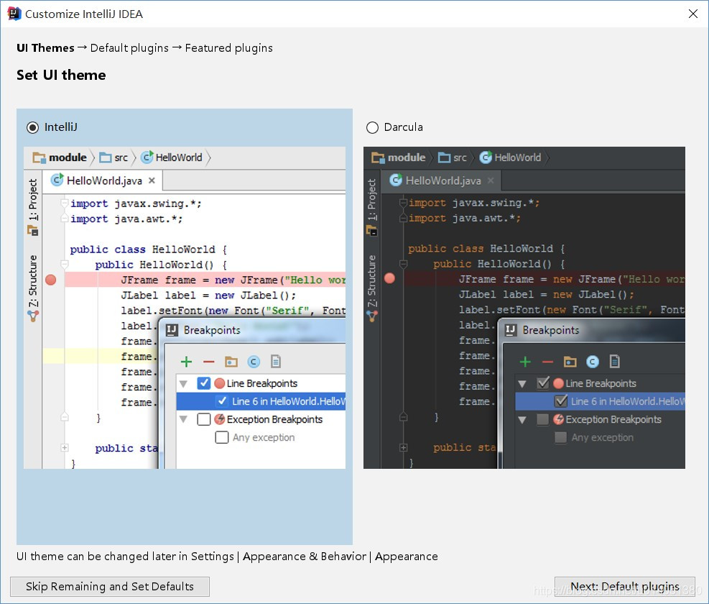This screenshot has width=709, height=604.
Task: Collapse Exception Breakpoints tree node in the Darcula preview
Action: (x=522, y=419)
